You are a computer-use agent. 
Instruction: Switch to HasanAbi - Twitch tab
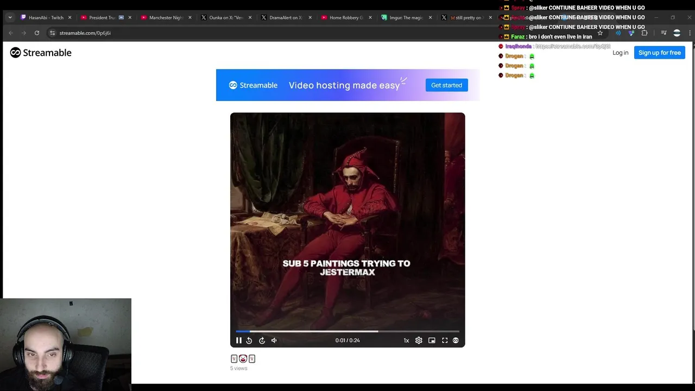46,17
